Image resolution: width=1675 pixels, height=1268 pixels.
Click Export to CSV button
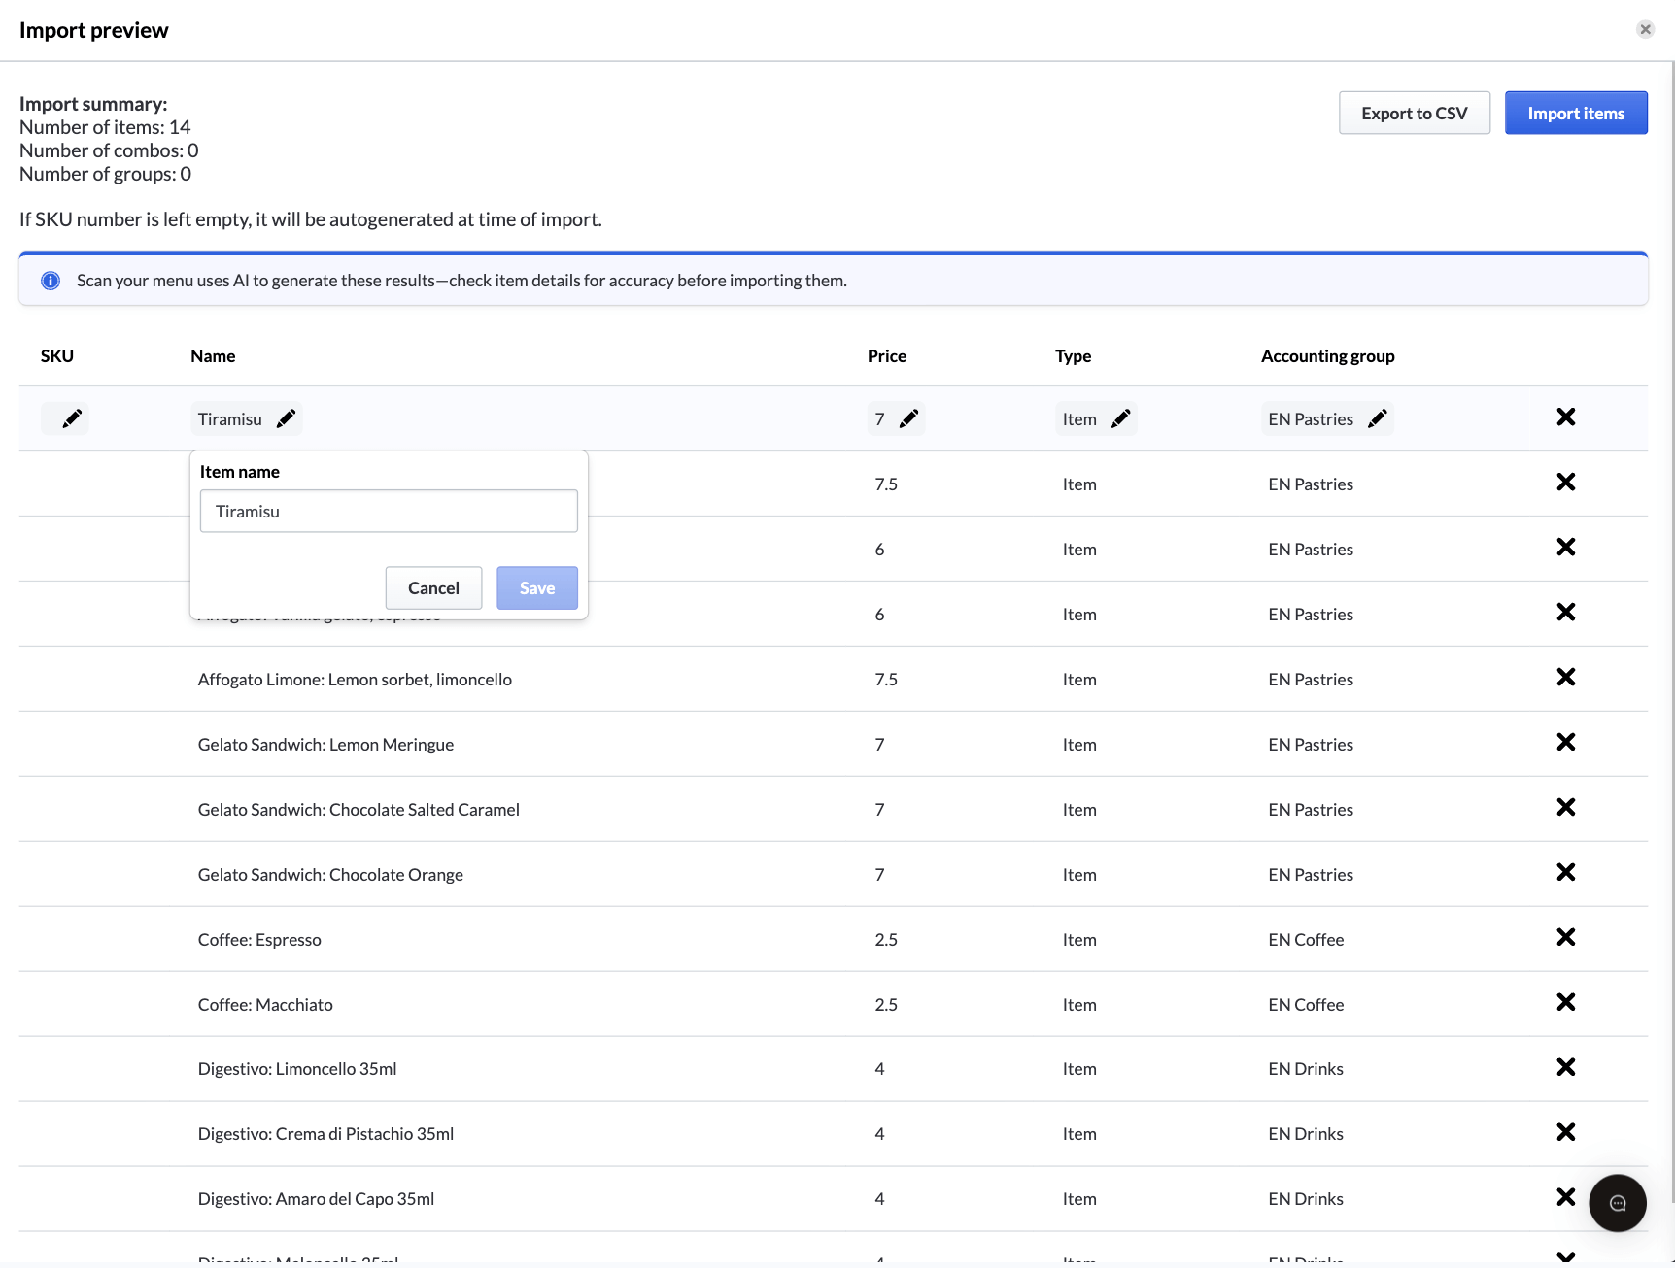coord(1414,114)
